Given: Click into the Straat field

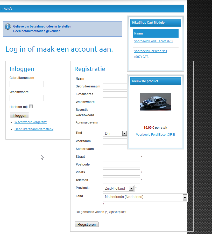Looking at the screenshot, I should [x=122, y=157].
